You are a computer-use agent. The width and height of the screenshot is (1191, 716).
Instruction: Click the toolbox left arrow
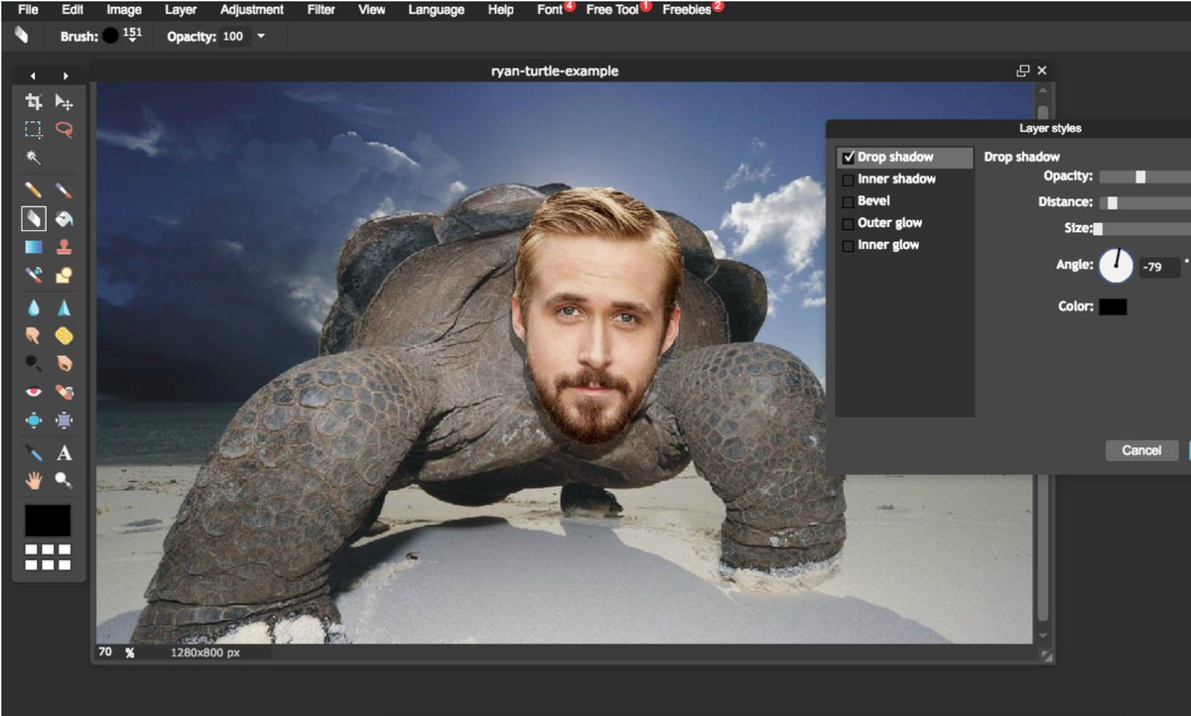pyautogui.click(x=33, y=75)
